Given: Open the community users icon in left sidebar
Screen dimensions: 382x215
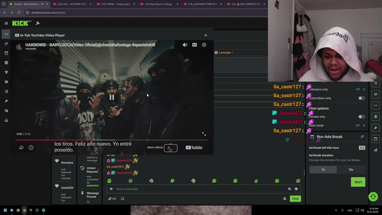Looking at the screenshot, I should (x=6, y=110).
